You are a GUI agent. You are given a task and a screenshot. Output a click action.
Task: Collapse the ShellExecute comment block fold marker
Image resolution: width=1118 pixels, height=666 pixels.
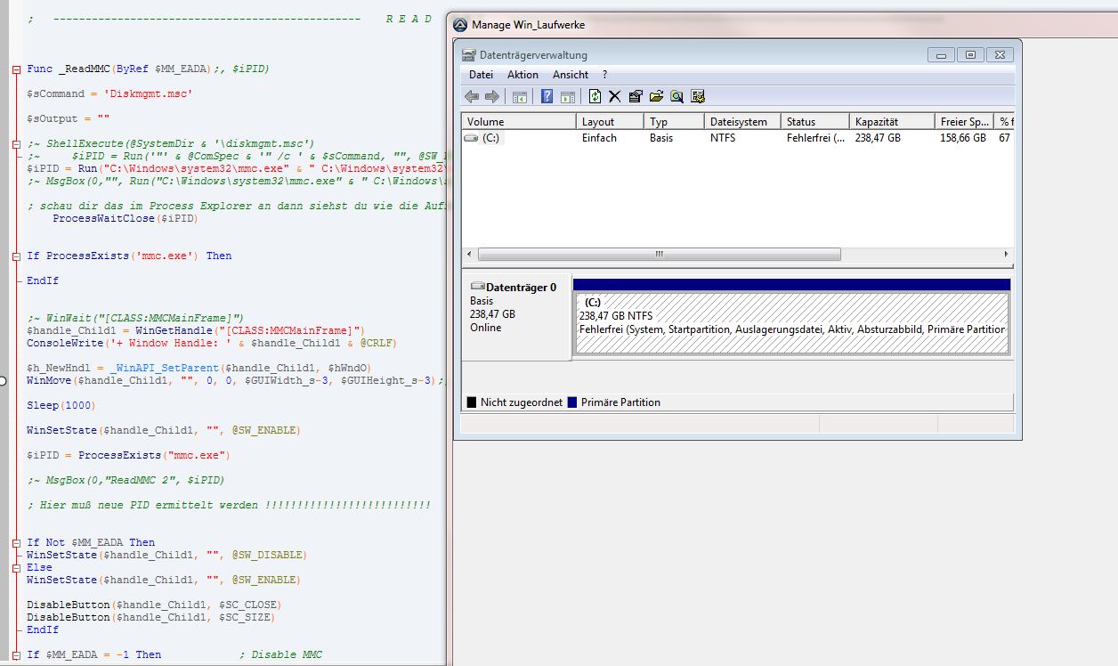(x=16, y=143)
